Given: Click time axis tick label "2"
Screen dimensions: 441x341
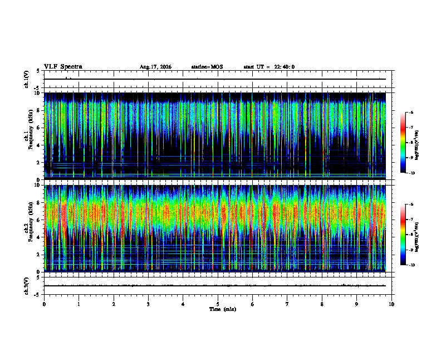Looking at the screenshot, I should pyautogui.click(x=114, y=304).
